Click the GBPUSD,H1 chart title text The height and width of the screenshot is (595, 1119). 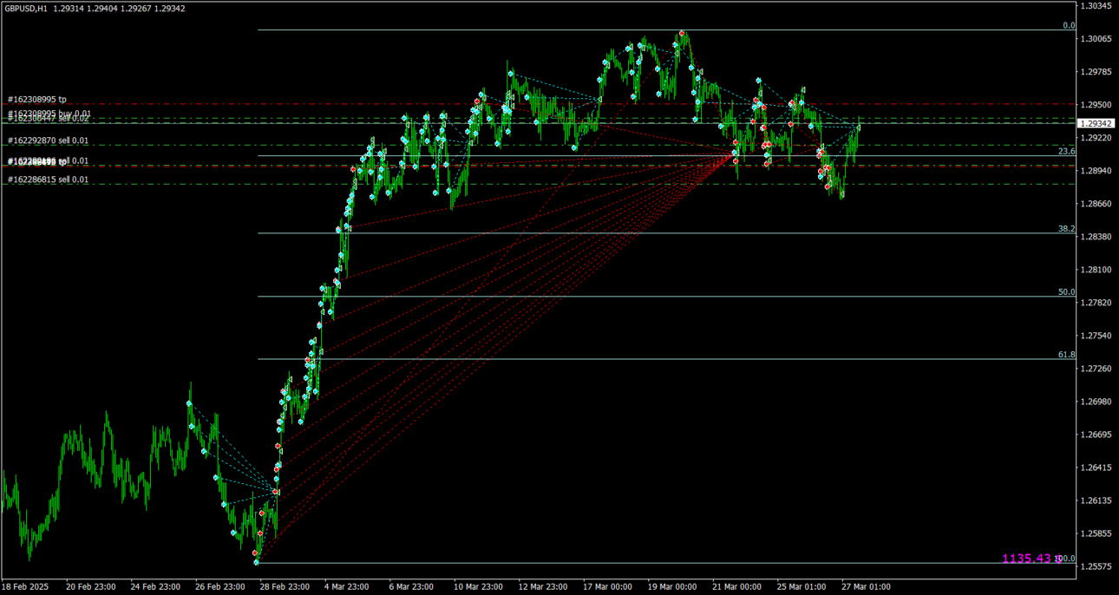pos(25,8)
